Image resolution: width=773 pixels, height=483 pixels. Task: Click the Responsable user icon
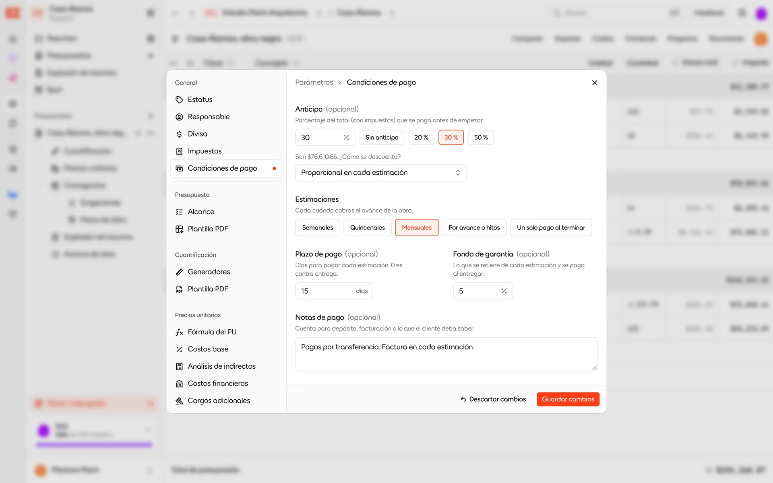(x=179, y=117)
